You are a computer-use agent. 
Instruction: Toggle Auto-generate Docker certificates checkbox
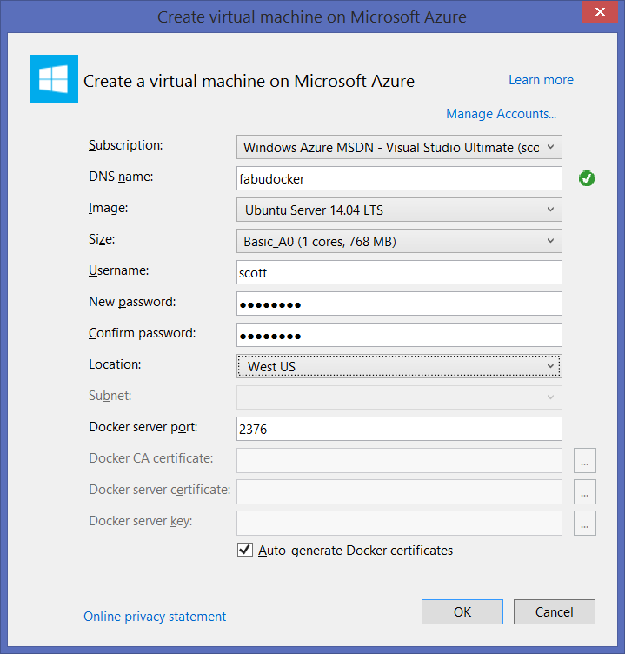(x=245, y=550)
